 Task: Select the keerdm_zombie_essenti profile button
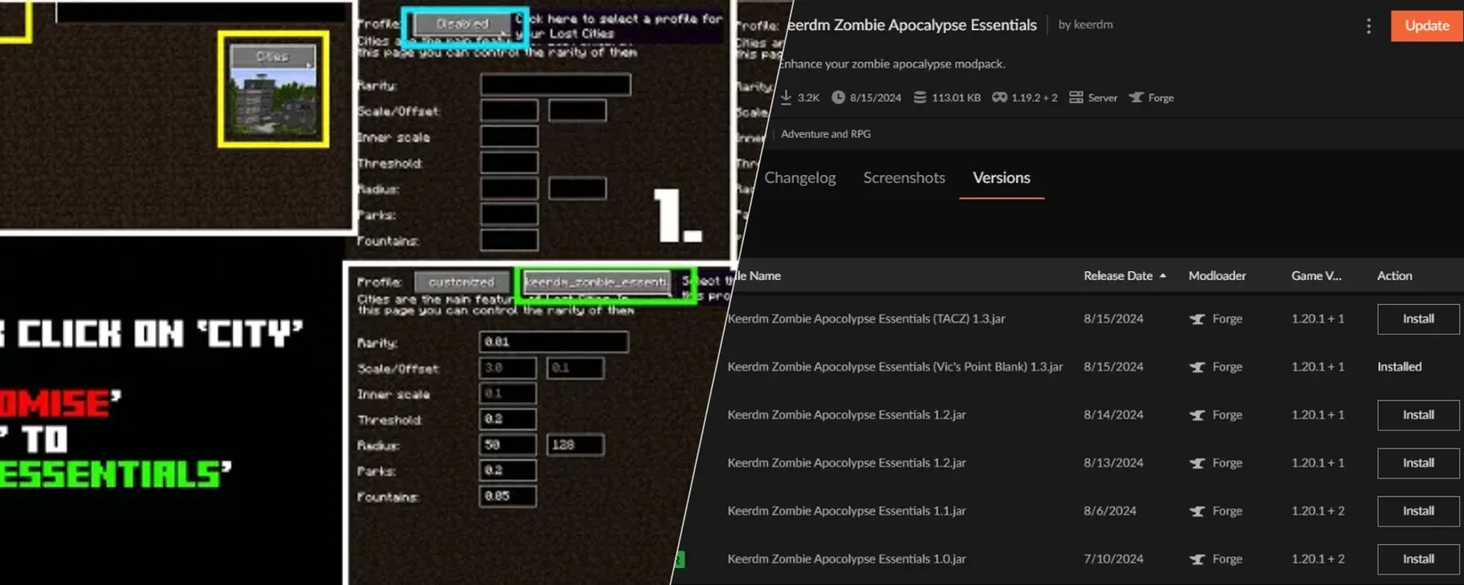pyautogui.click(x=596, y=282)
